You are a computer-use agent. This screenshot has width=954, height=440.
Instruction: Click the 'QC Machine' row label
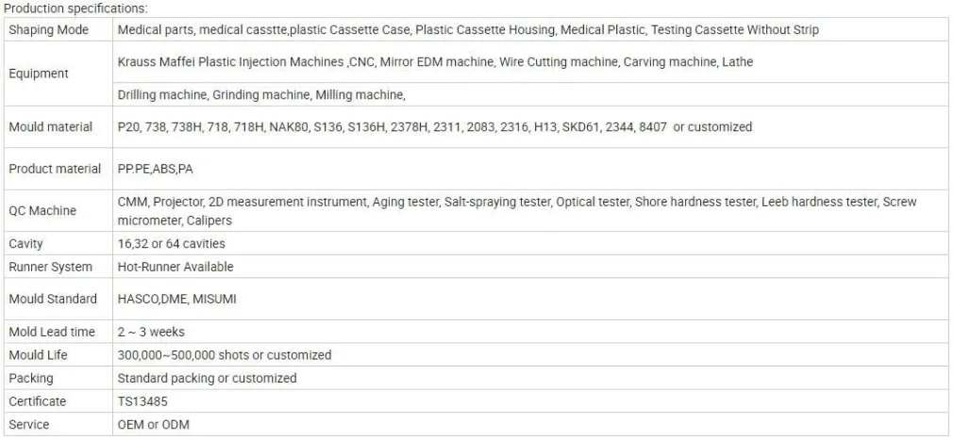pos(42,211)
